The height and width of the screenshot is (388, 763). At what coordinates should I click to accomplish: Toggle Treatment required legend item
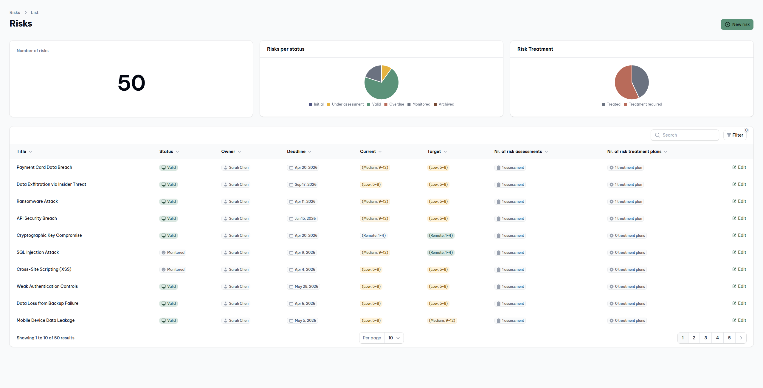point(643,104)
